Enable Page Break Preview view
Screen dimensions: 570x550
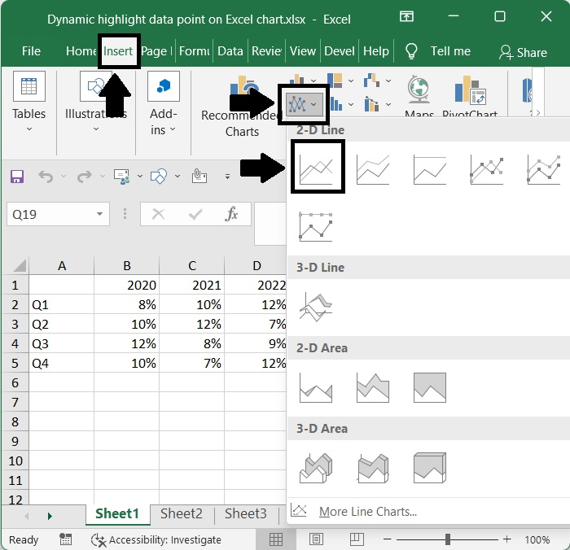point(356,539)
